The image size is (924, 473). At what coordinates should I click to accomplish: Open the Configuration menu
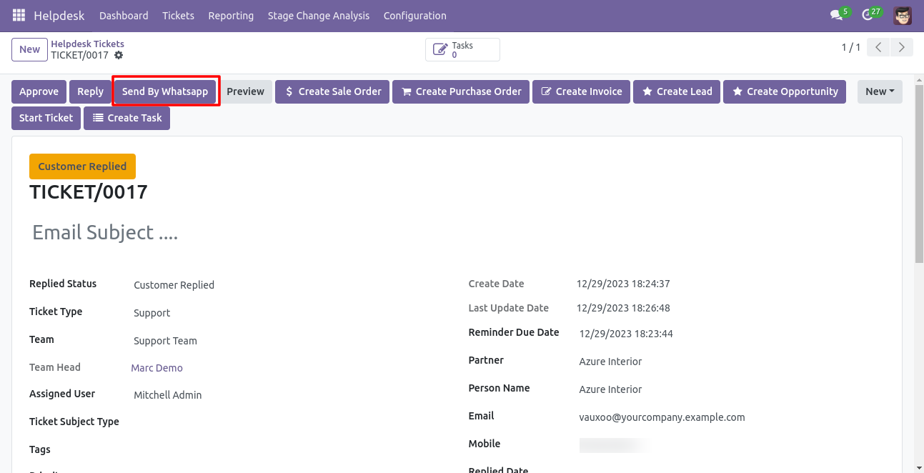[x=414, y=15]
